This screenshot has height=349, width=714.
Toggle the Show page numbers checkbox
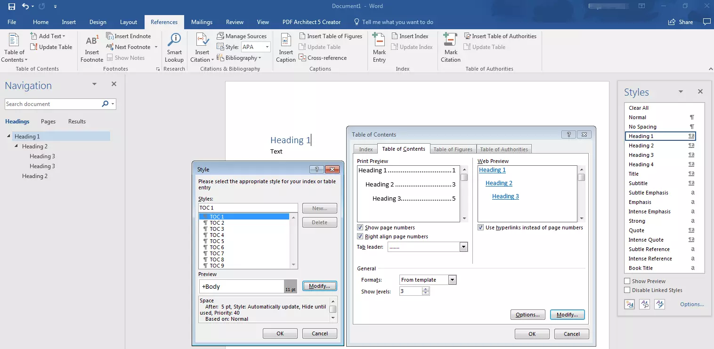[x=360, y=227]
